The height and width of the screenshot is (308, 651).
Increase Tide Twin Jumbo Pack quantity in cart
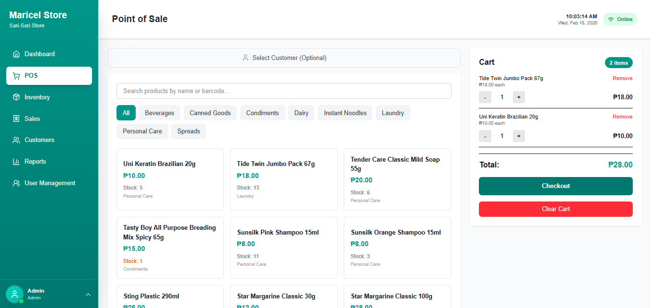click(519, 97)
